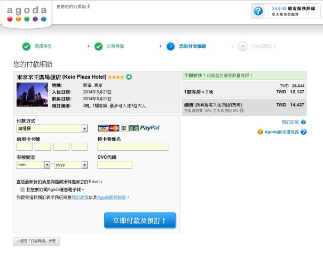The width and height of the screenshot is (323, 253).
Task: Click the green cash payment icon
Action: click(134, 128)
